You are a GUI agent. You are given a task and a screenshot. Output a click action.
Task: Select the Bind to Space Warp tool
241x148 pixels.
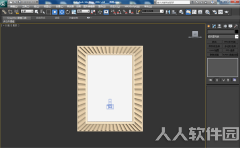pos(16,12)
